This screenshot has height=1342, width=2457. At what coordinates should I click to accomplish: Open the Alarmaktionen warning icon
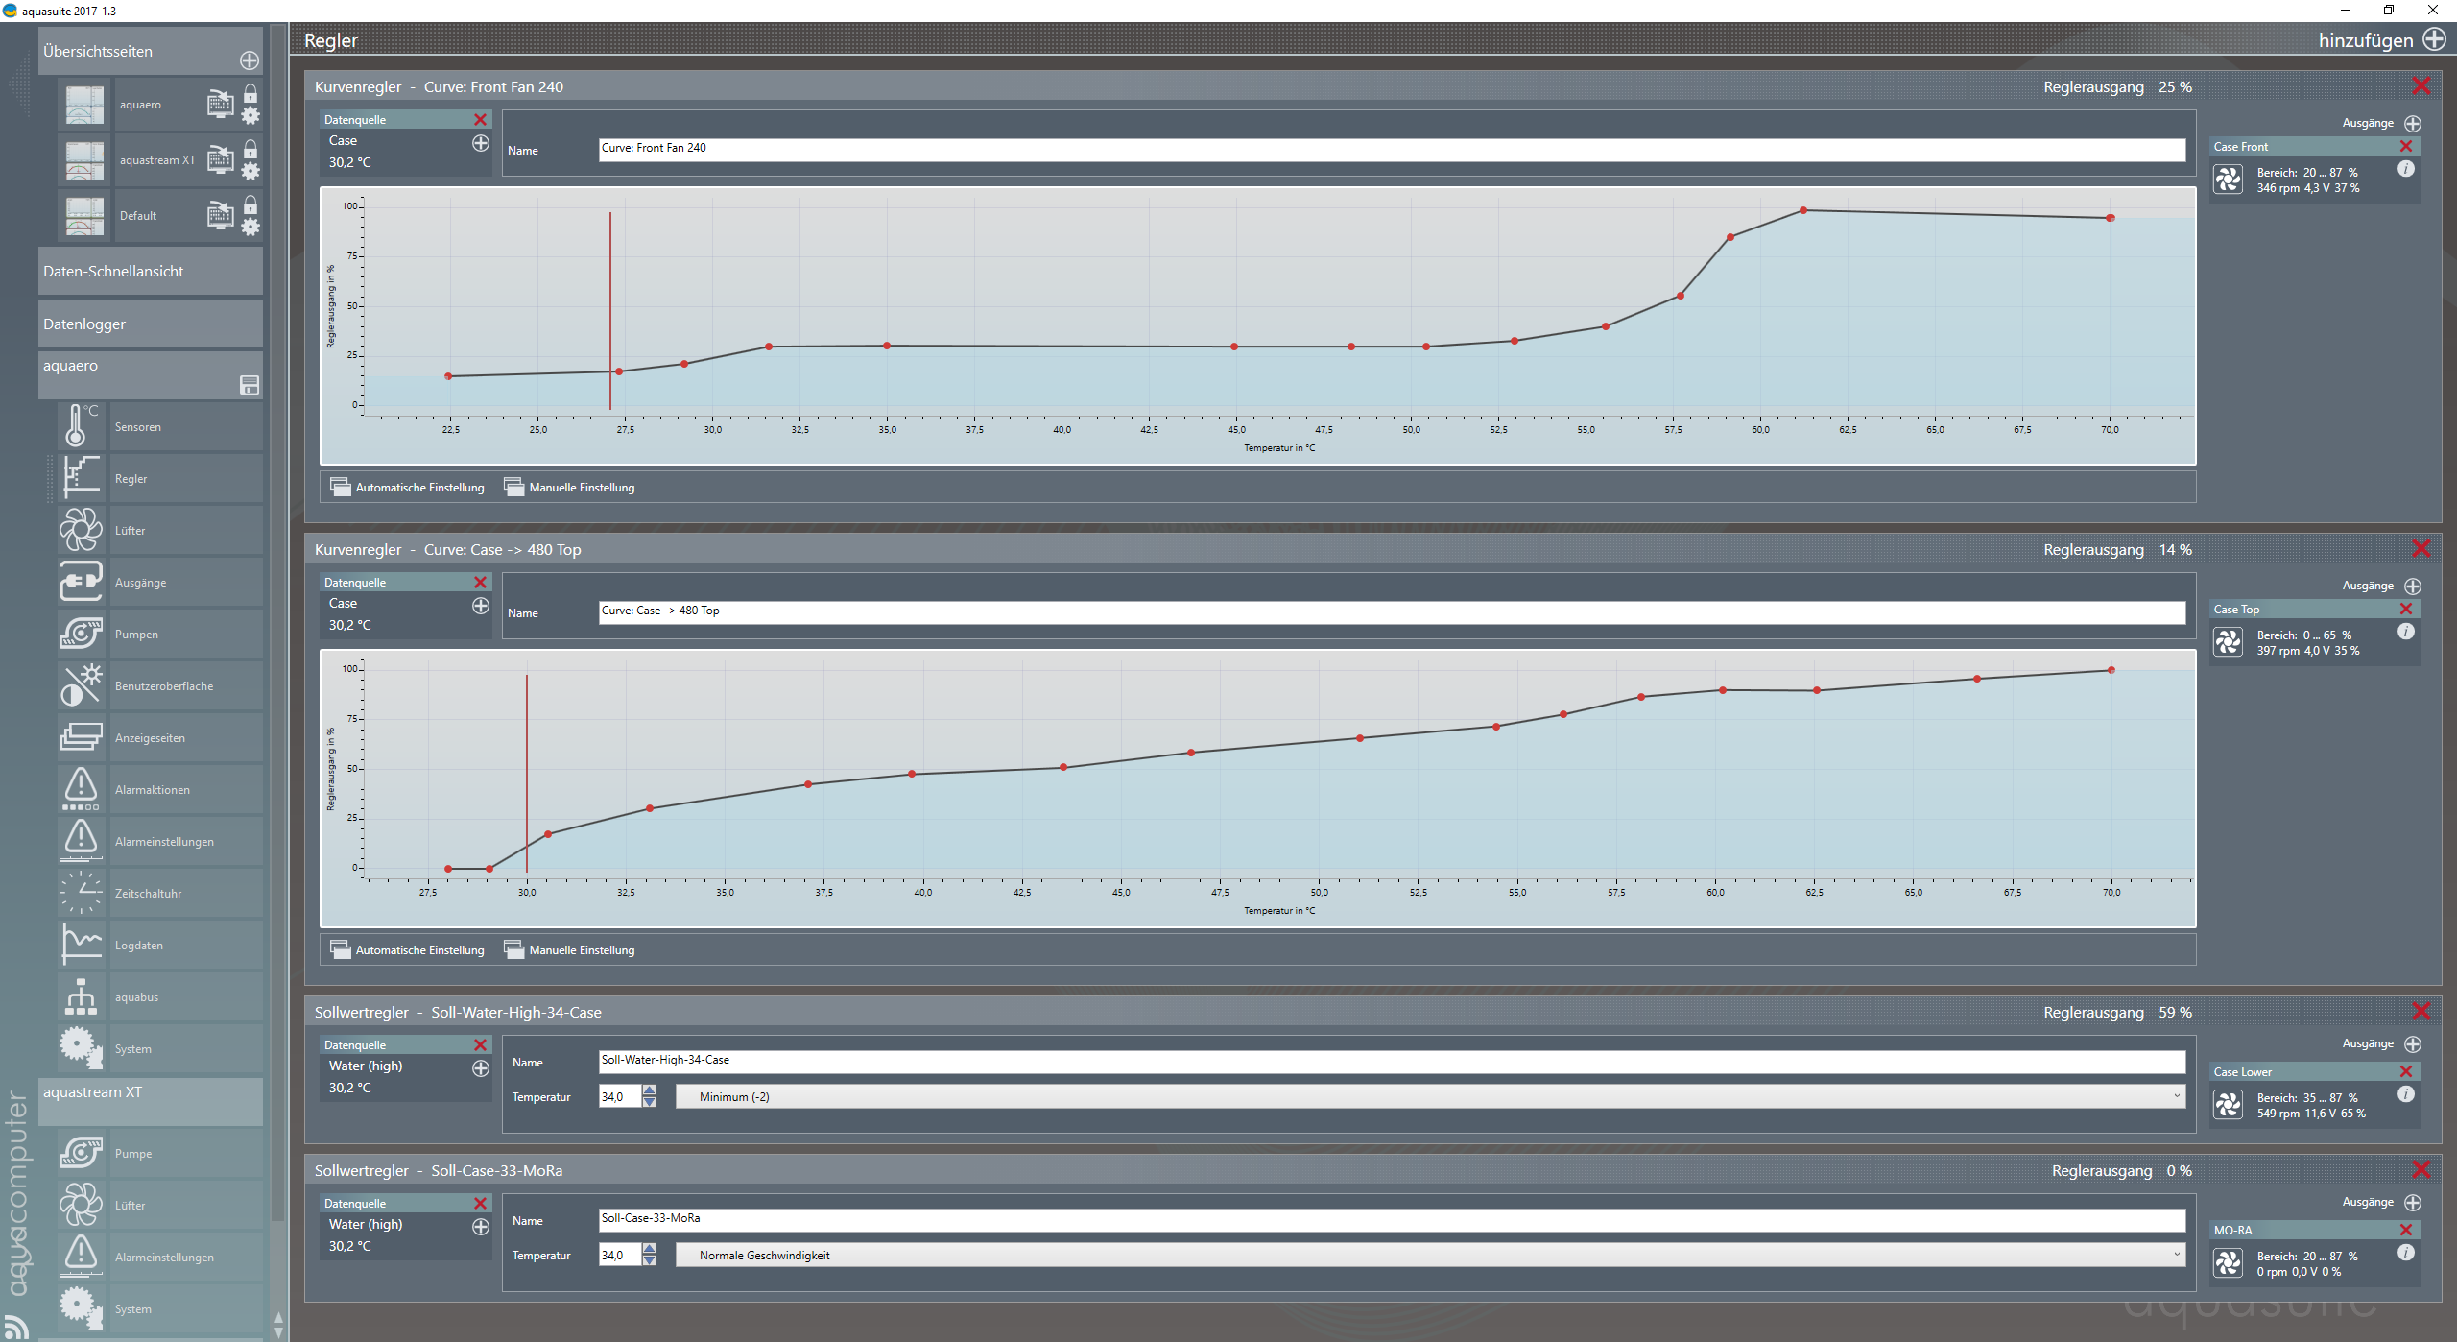click(x=81, y=789)
